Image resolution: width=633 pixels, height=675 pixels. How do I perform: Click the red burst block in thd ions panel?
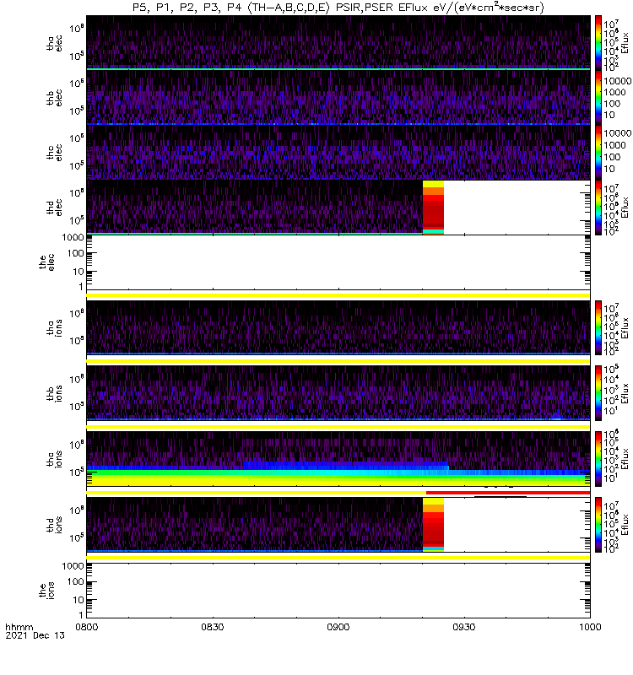click(433, 525)
